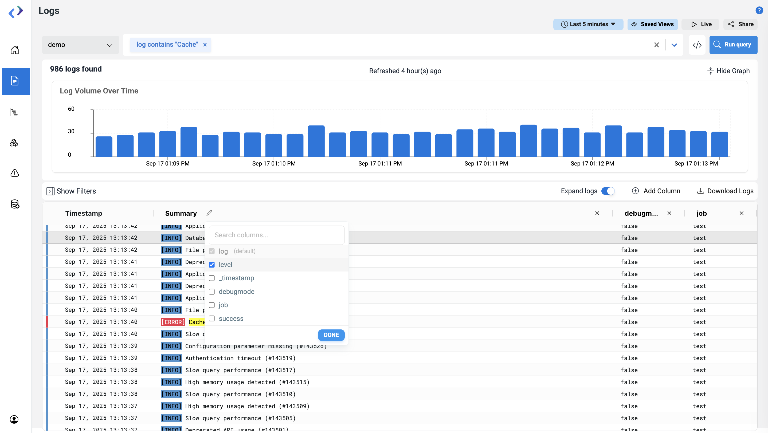
Task: Click the Run query button
Action: [x=733, y=45]
